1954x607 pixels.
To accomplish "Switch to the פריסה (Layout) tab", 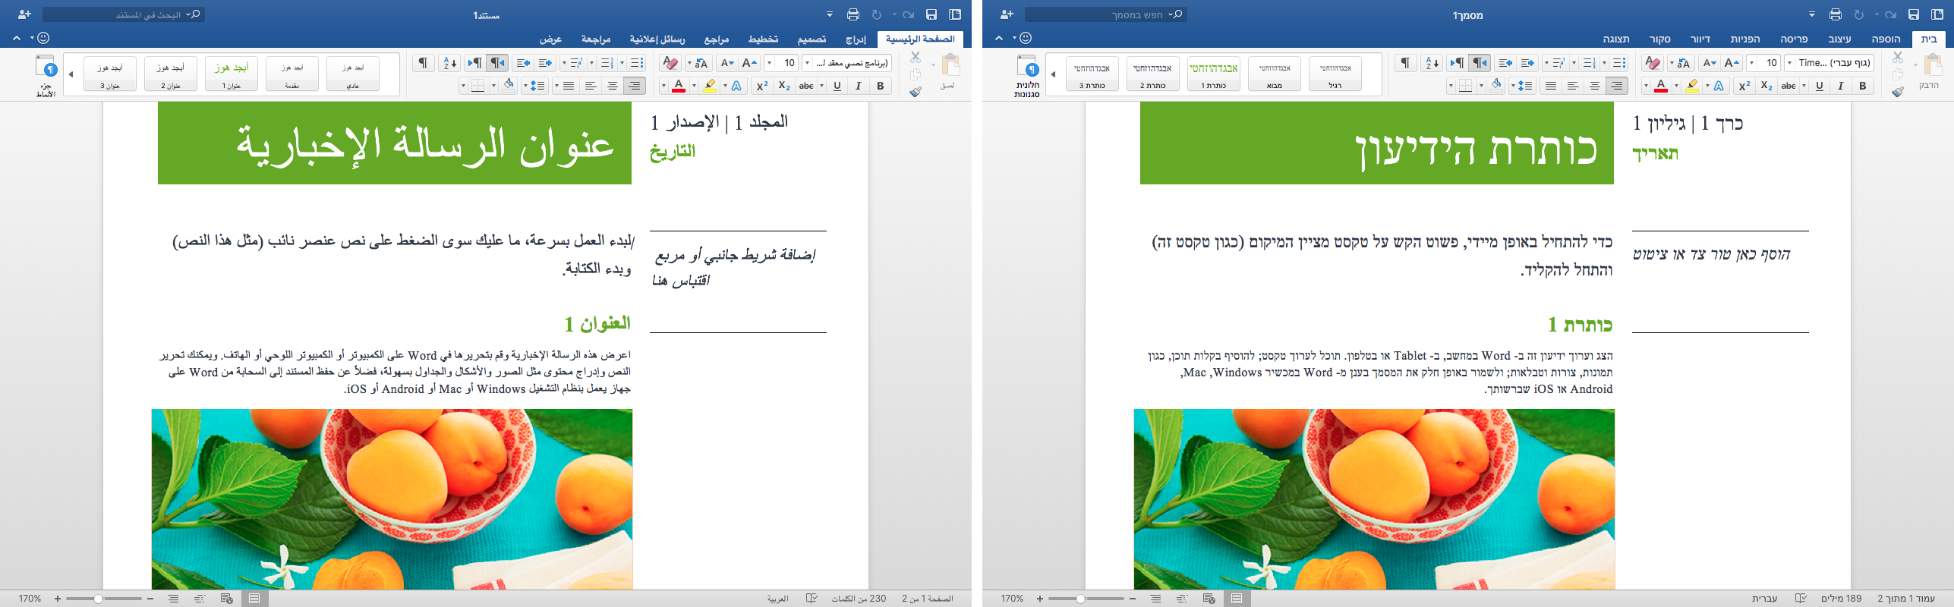I will coord(1794,39).
